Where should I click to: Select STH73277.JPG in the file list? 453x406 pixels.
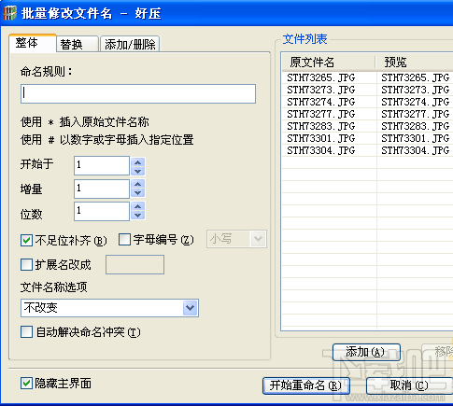tap(321, 114)
